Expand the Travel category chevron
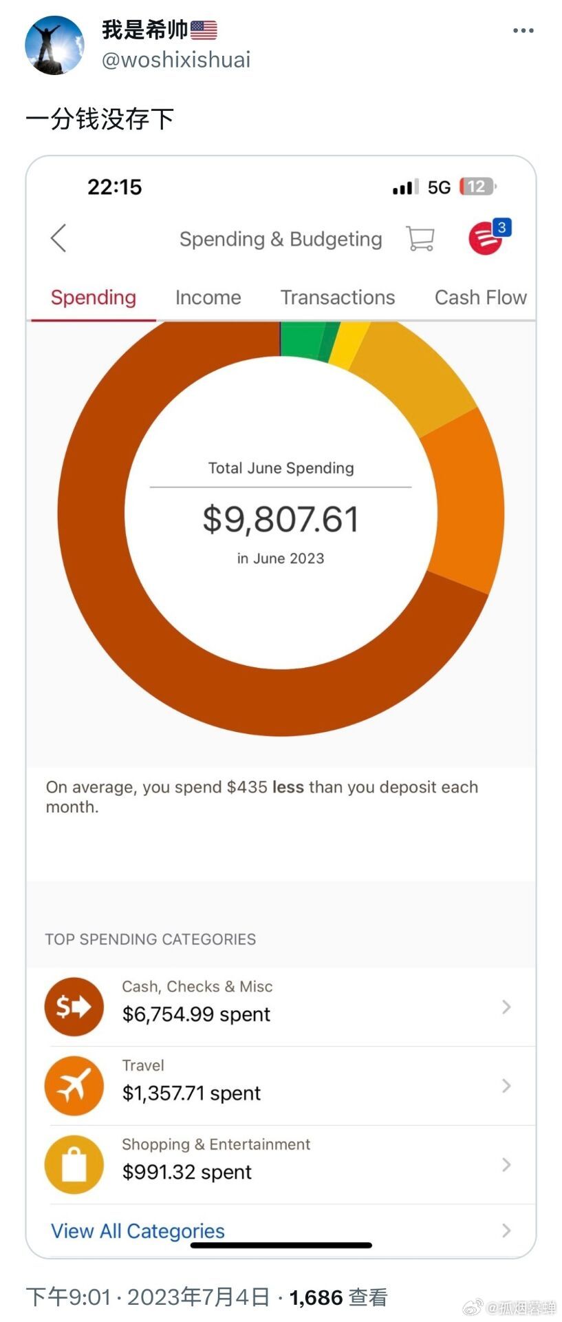Image resolution: width=562 pixels, height=1322 pixels. pyautogui.click(x=506, y=1086)
